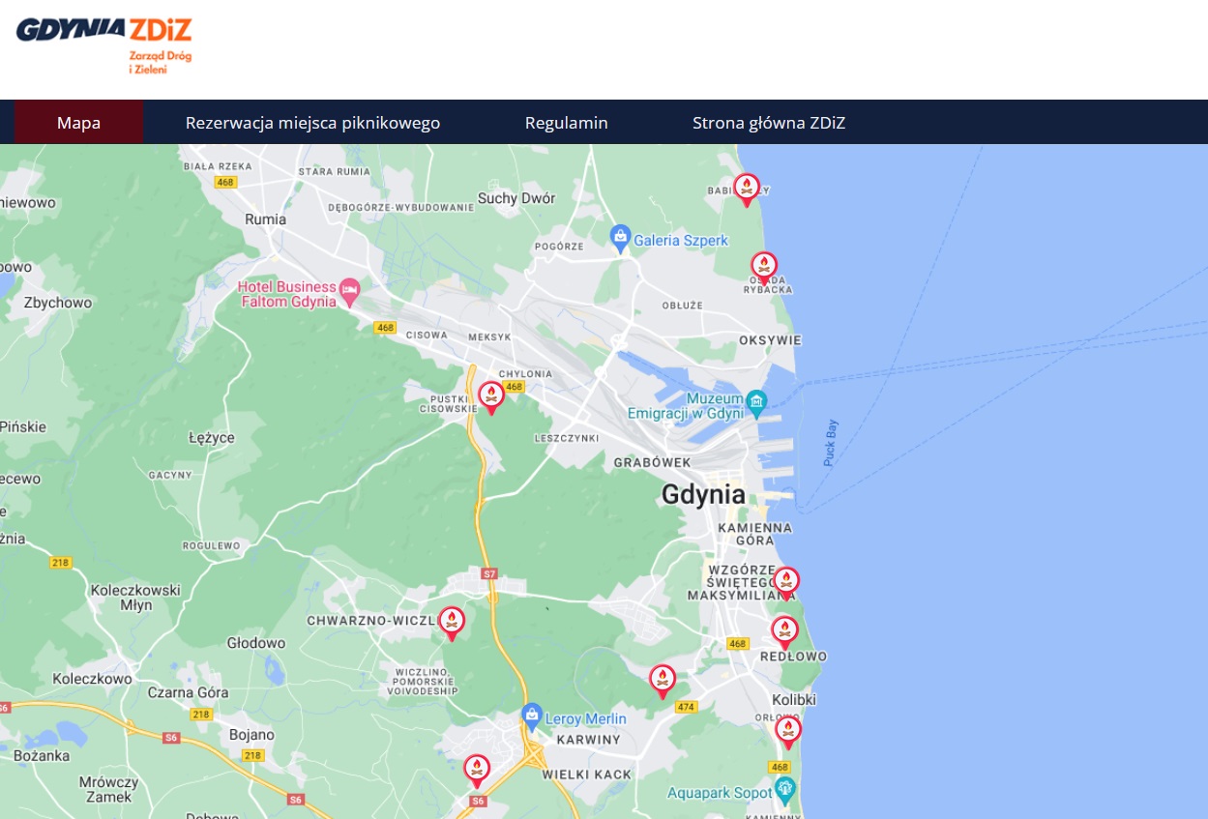Click the Gdynia ZDiZ logo
This screenshot has width=1208, height=819.
click(104, 44)
